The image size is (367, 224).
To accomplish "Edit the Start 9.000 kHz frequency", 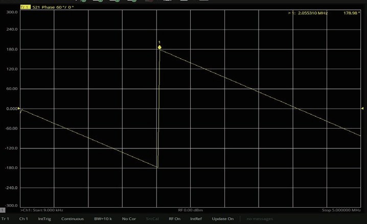I will coord(42,210).
